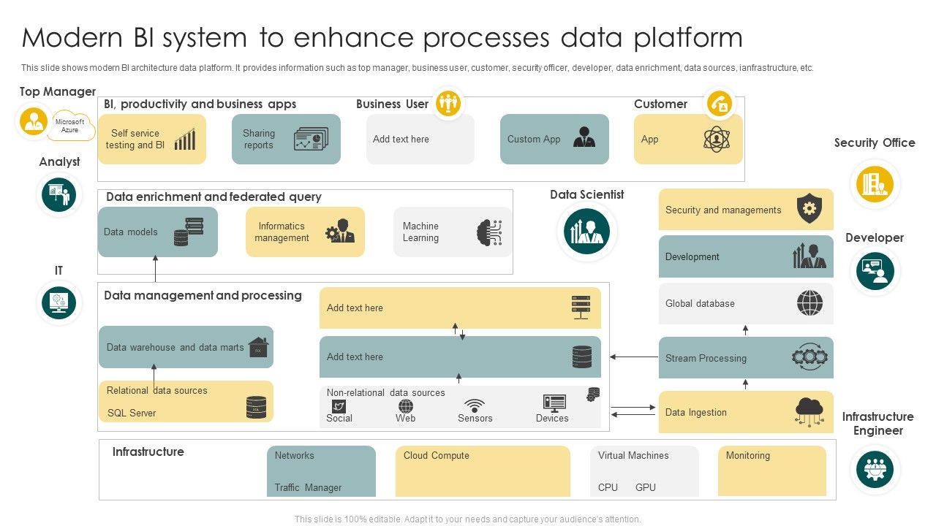Click the Business User group icon
This screenshot has height=526, width=936.
[x=447, y=104]
